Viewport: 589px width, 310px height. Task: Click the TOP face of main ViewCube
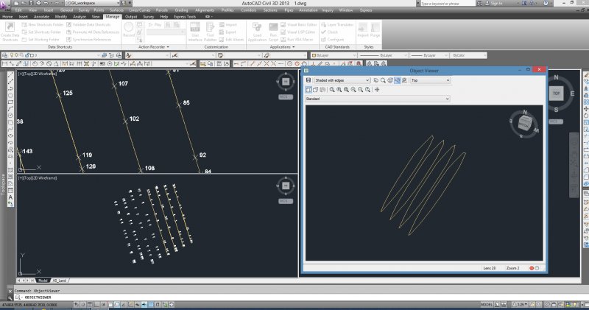point(556,94)
